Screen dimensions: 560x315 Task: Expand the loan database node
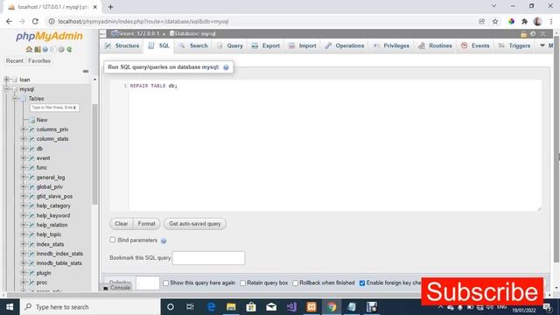click(6, 80)
